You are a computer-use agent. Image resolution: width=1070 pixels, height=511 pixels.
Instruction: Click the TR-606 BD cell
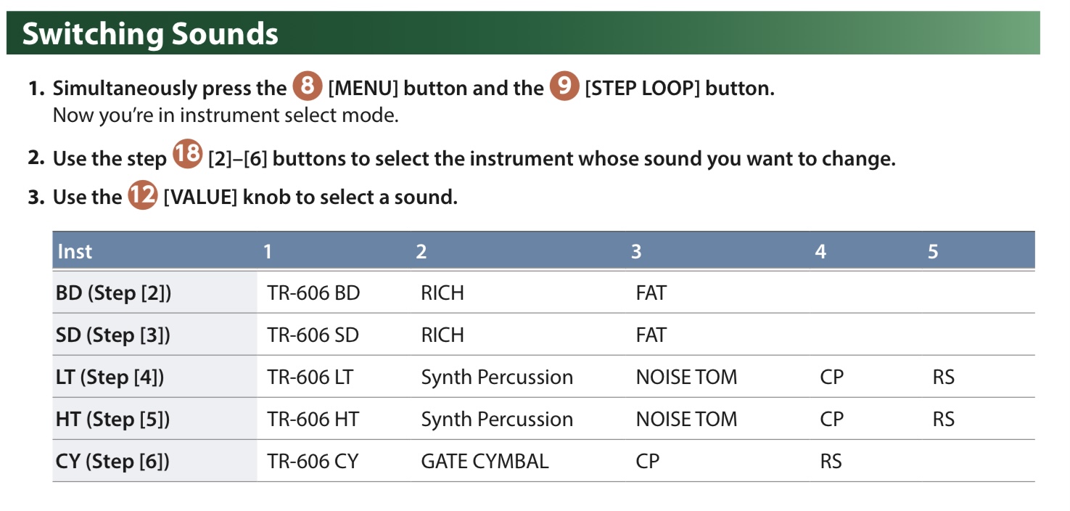[x=313, y=293]
